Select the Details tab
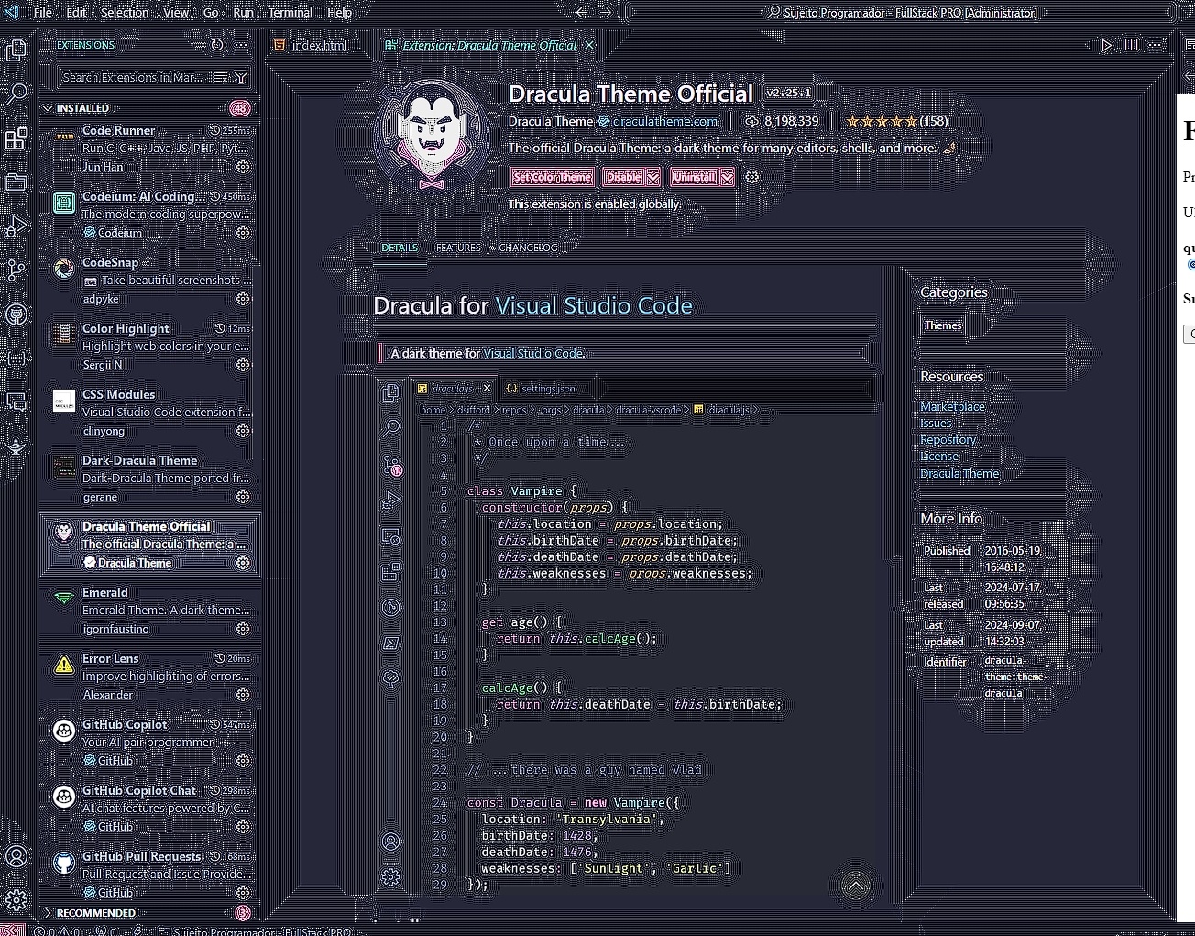Image resolution: width=1195 pixels, height=936 pixels. coord(400,248)
